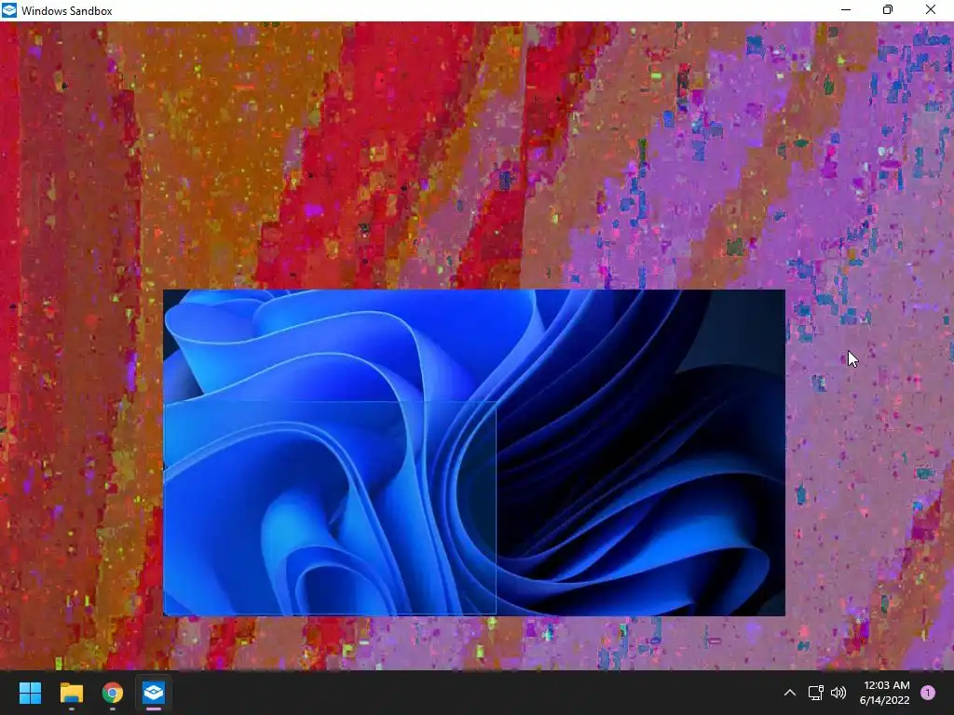Screen dimensions: 954x715
Task: Click the blue Windows bloom wallpaper thumbnail
Action: click(474, 452)
